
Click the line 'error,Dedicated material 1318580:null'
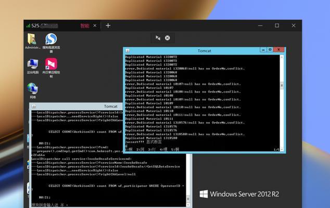(x=185, y=134)
